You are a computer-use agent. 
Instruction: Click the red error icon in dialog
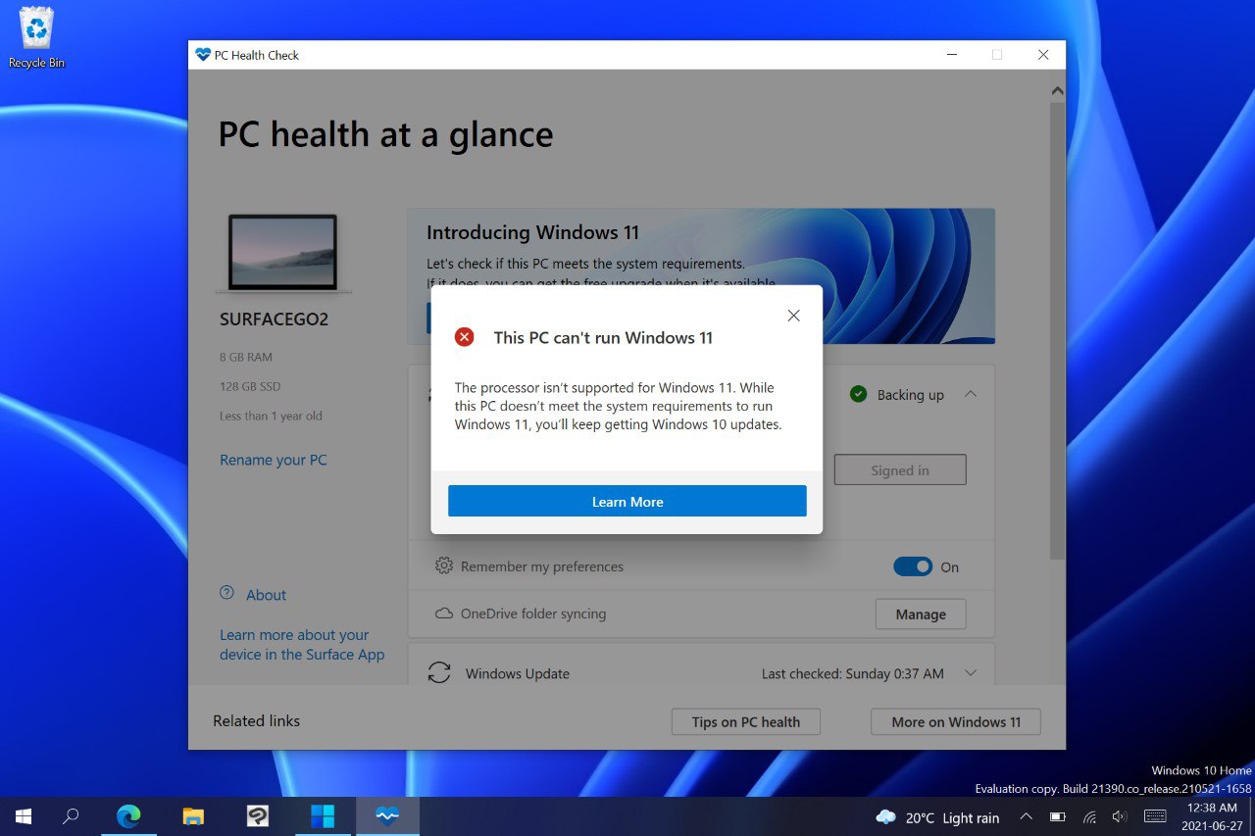tap(465, 337)
